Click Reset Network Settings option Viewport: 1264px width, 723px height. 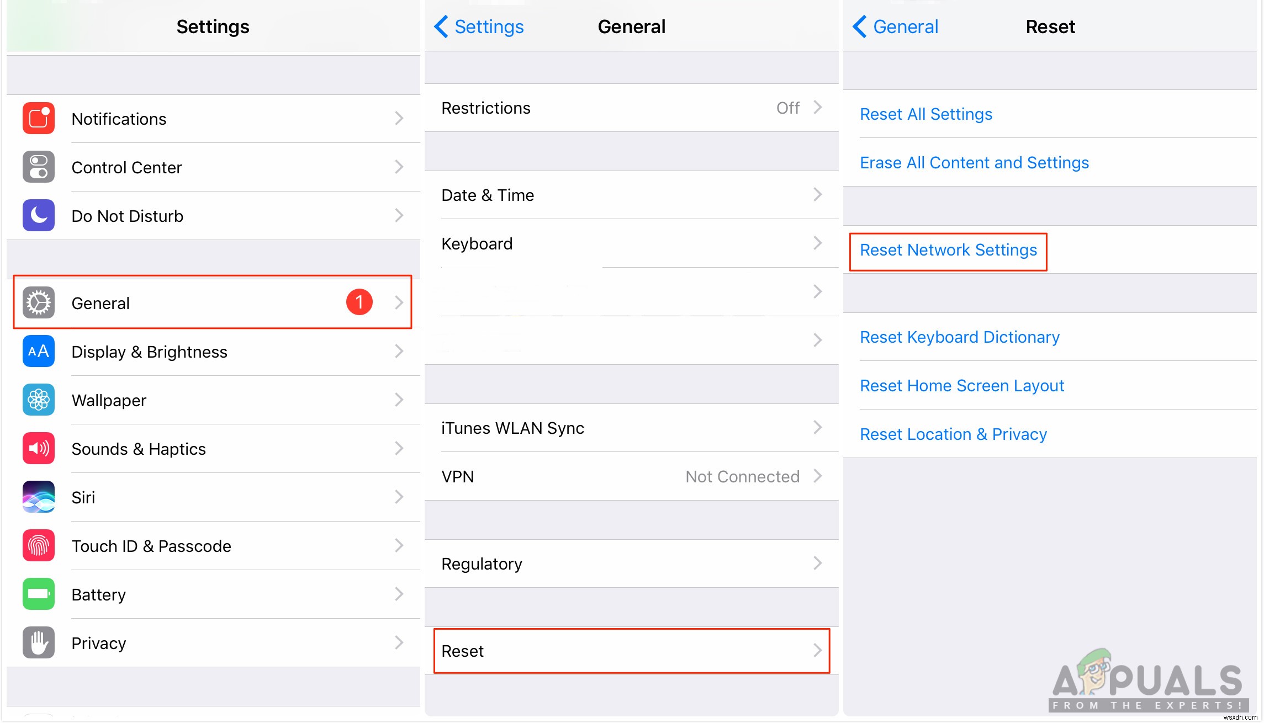949,250
